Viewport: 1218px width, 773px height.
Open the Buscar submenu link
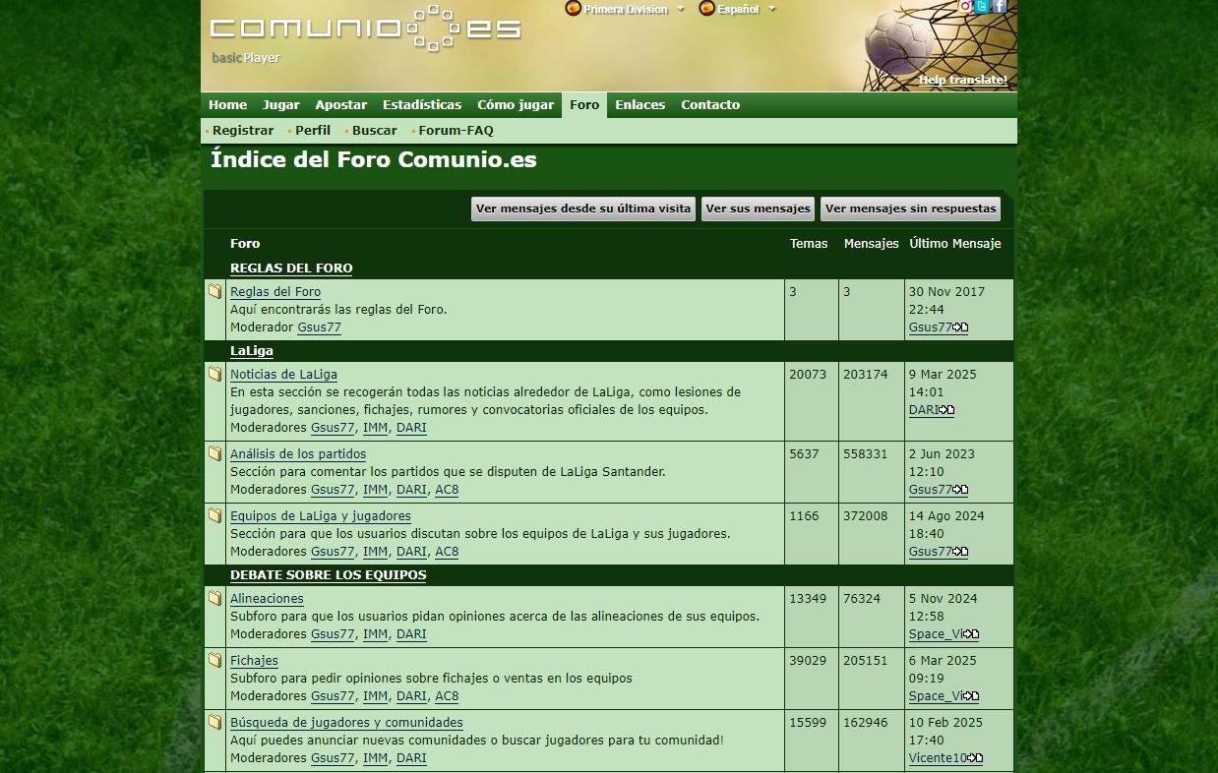pos(375,131)
